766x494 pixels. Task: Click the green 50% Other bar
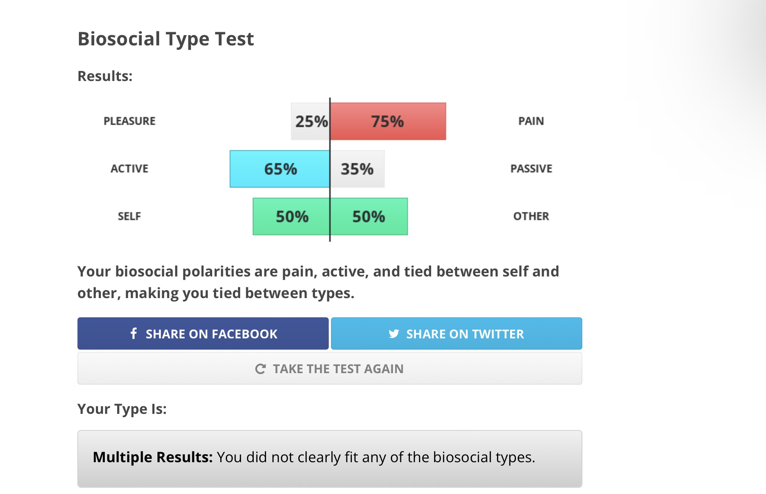369,216
